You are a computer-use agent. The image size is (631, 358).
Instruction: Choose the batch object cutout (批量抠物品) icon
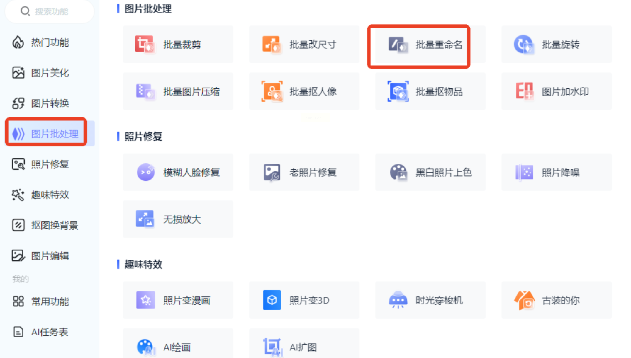point(398,91)
